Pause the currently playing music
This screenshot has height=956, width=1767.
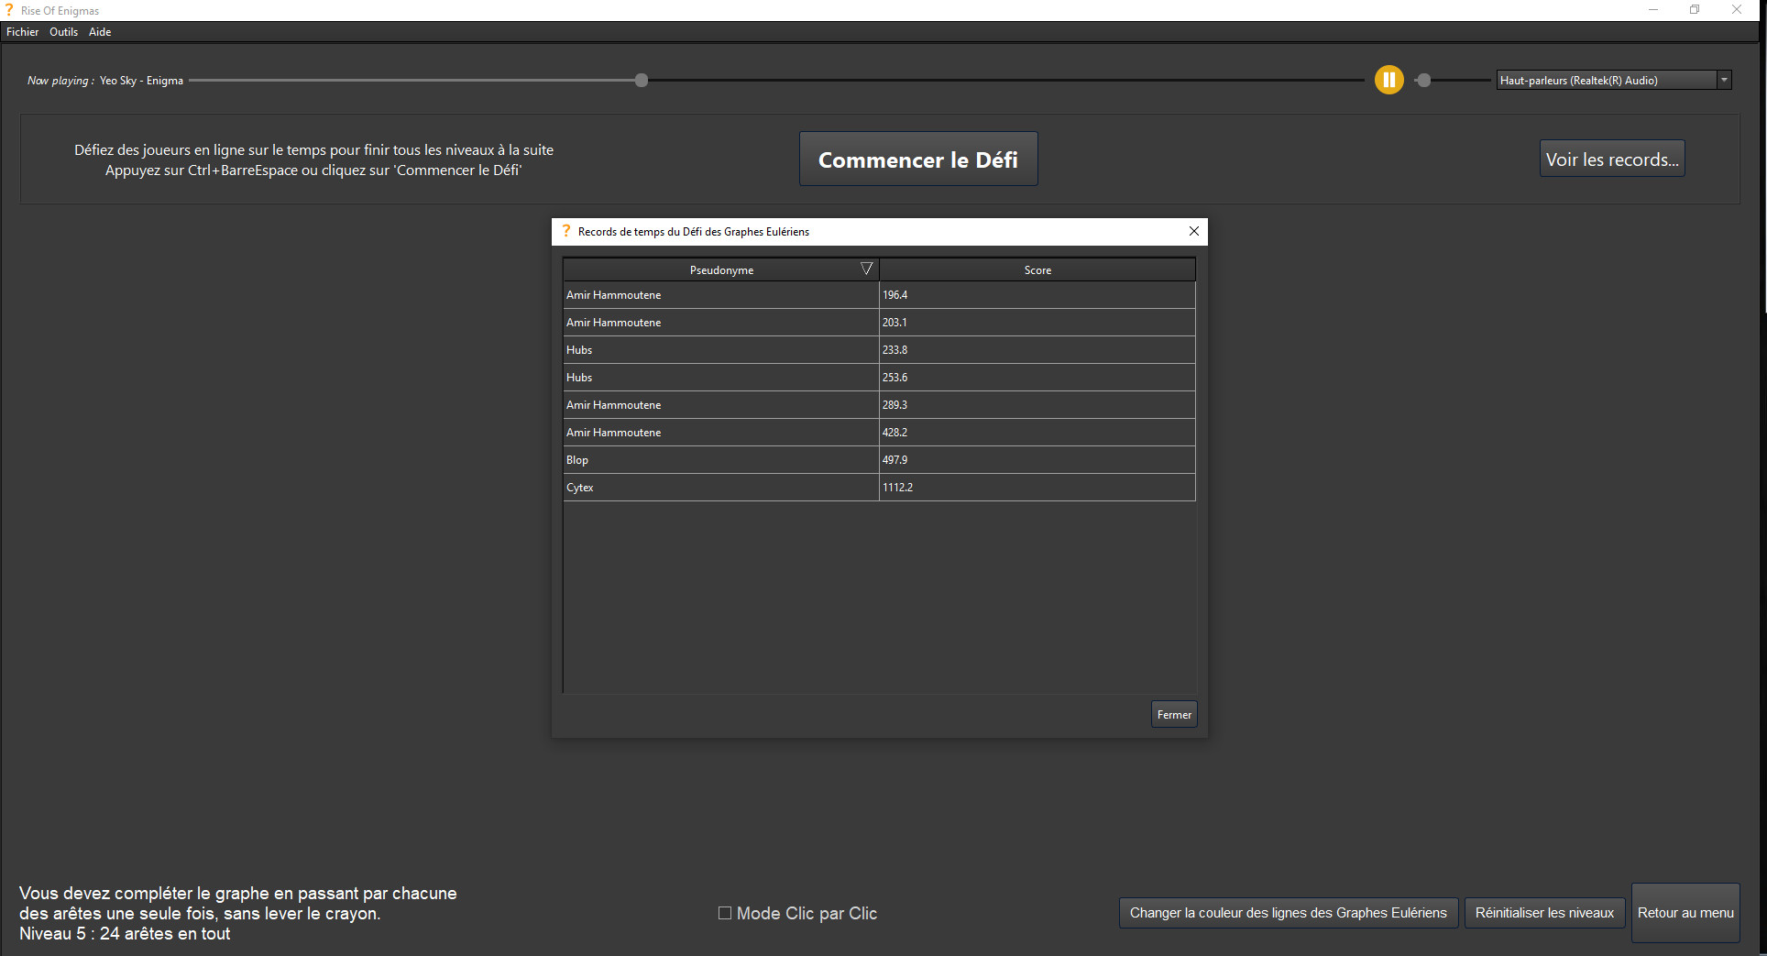click(x=1388, y=80)
